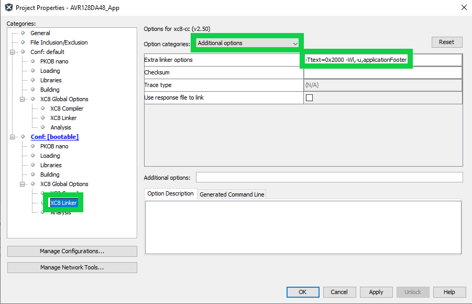
Task: Cancel the Project Properties dialog
Action: tap(339, 292)
